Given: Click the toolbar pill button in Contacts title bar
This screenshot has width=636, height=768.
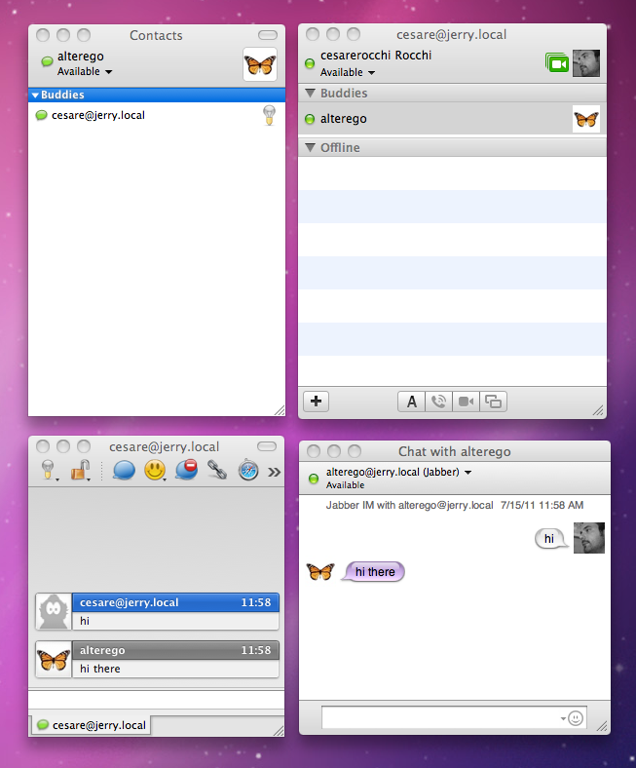Looking at the screenshot, I should [x=267, y=35].
